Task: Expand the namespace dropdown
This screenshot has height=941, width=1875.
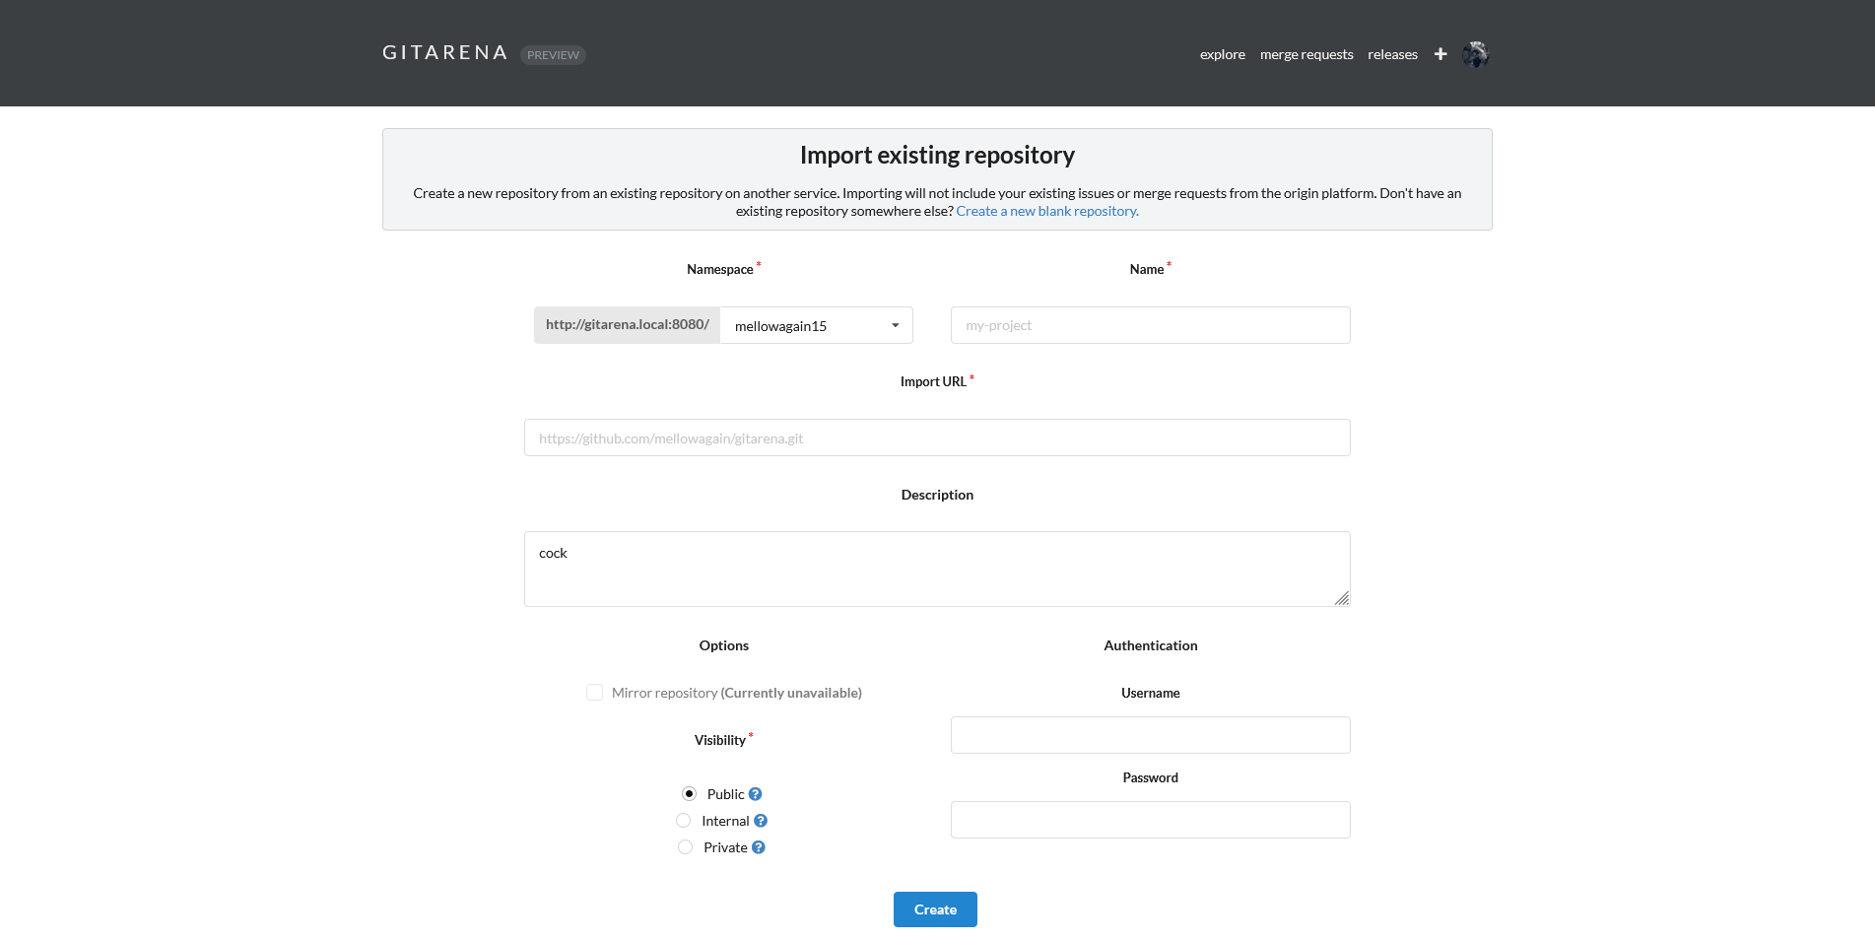Action: click(816, 325)
